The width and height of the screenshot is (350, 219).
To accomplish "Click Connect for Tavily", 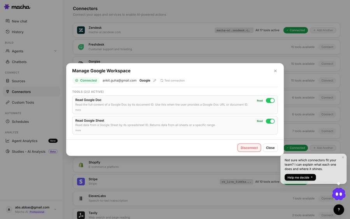I will [327, 215].
